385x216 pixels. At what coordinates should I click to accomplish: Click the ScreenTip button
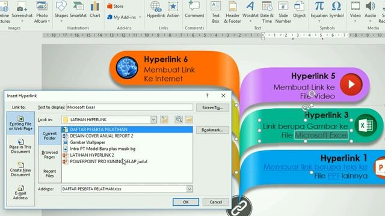tap(212, 107)
